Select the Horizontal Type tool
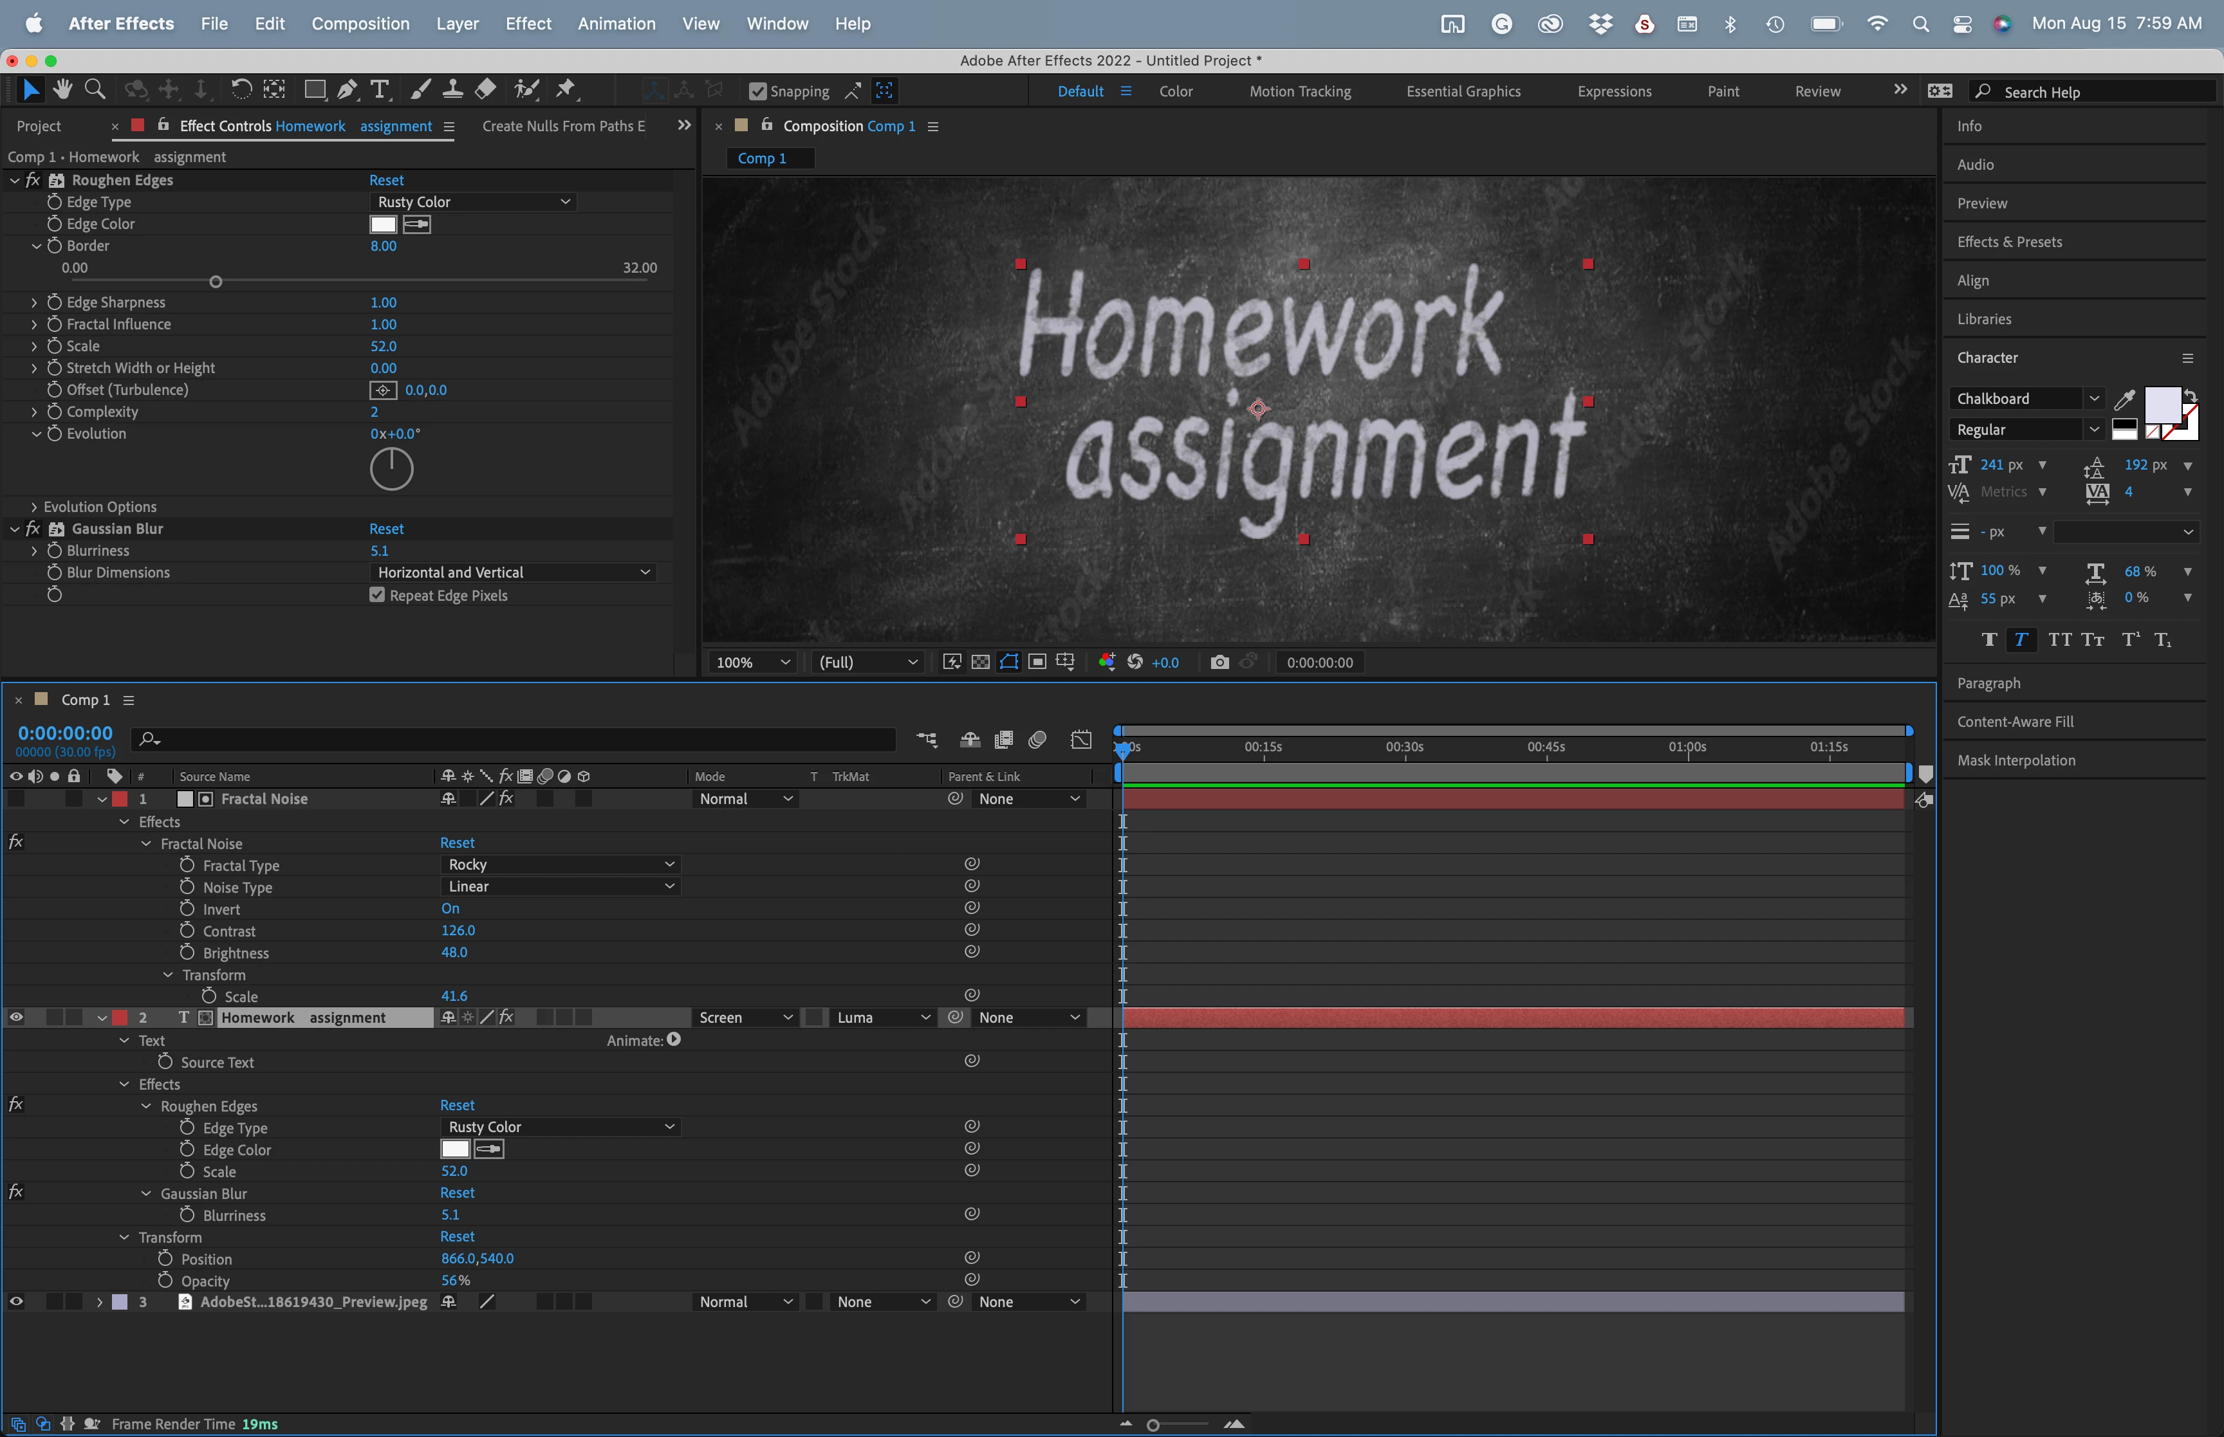The height and width of the screenshot is (1437, 2224). coord(380,89)
